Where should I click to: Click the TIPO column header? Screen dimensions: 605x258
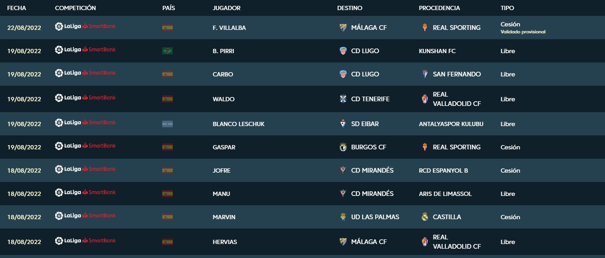pos(507,8)
